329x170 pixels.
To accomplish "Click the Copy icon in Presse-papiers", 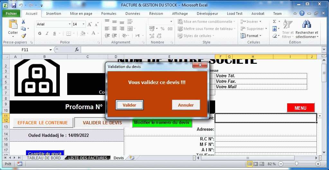I will (x=23, y=29).
